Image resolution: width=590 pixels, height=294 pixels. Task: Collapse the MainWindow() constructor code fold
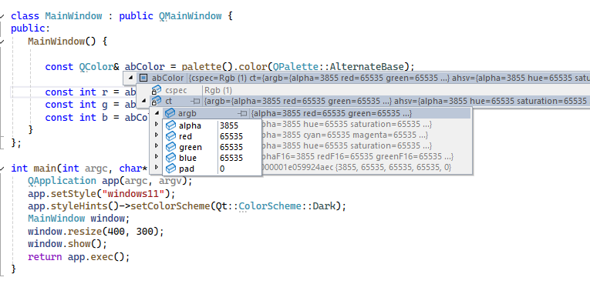click(x=2, y=42)
